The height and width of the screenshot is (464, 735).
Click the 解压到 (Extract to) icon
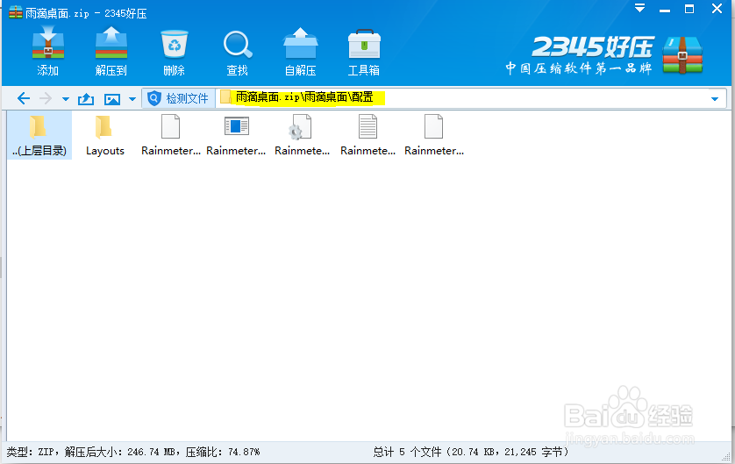(111, 52)
